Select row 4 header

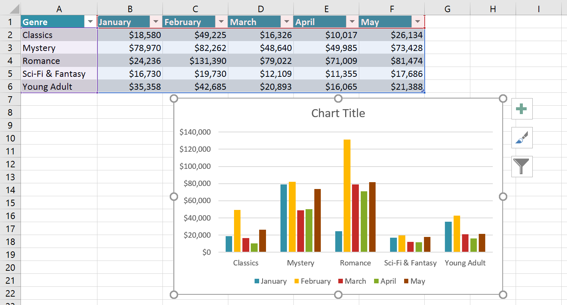[x=11, y=60]
